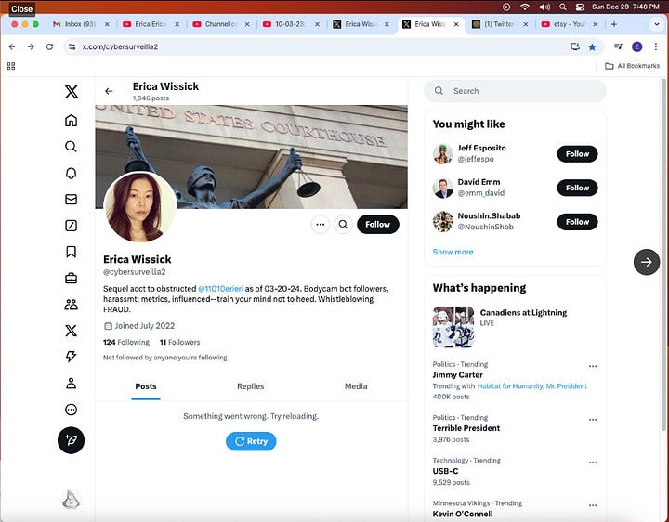This screenshot has height=522, width=669.
Task: View 11 Followers list
Action: pos(179,343)
